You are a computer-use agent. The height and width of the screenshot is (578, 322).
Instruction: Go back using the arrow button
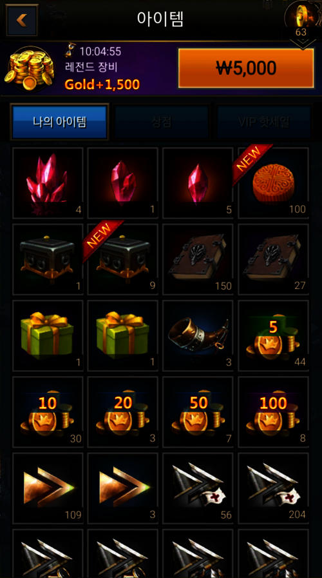(22, 20)
